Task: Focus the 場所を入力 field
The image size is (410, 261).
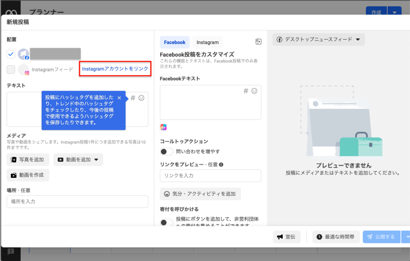Action: (77, 201)
